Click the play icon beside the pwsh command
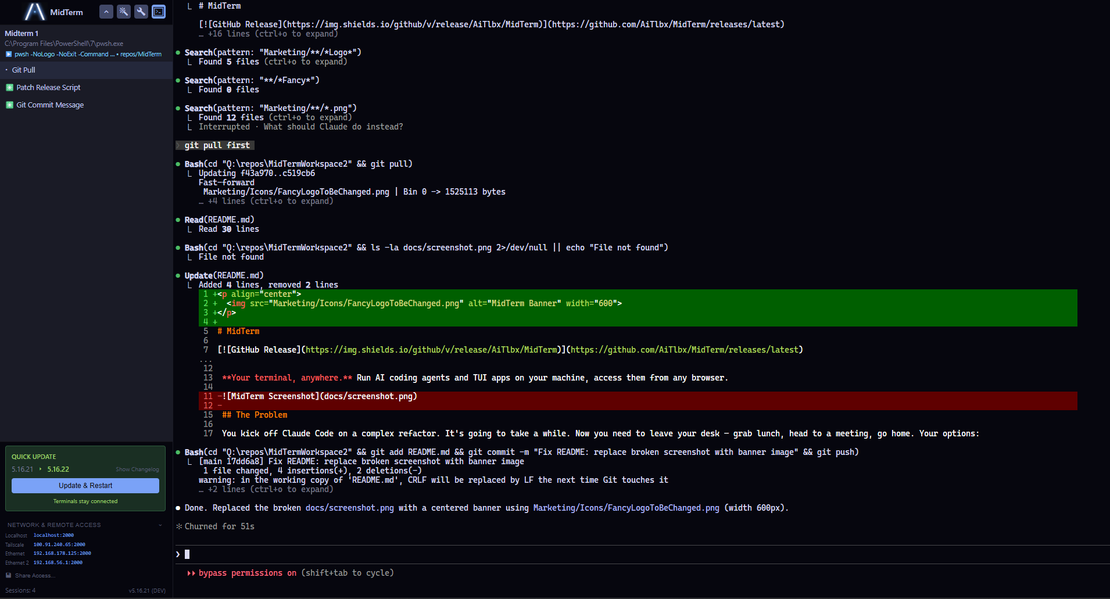1110x599 pixels. click(8, 54)
